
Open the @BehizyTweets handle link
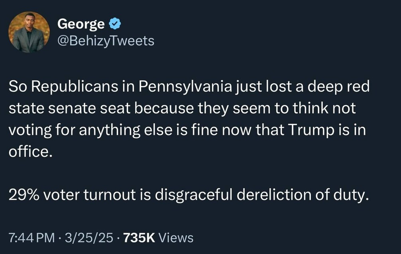tap(106, 40)
